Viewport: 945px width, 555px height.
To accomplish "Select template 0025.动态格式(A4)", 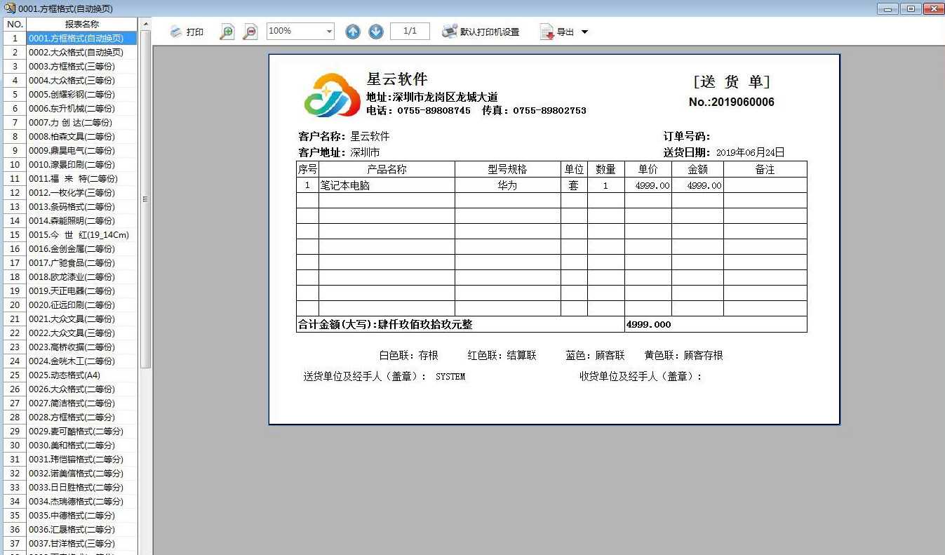I will pos(65,375).
